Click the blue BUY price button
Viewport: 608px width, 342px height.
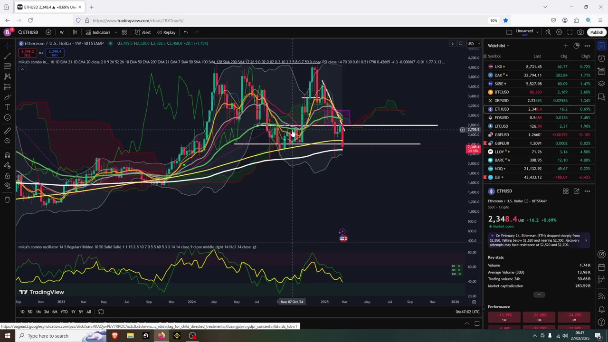tap(55, 52)
